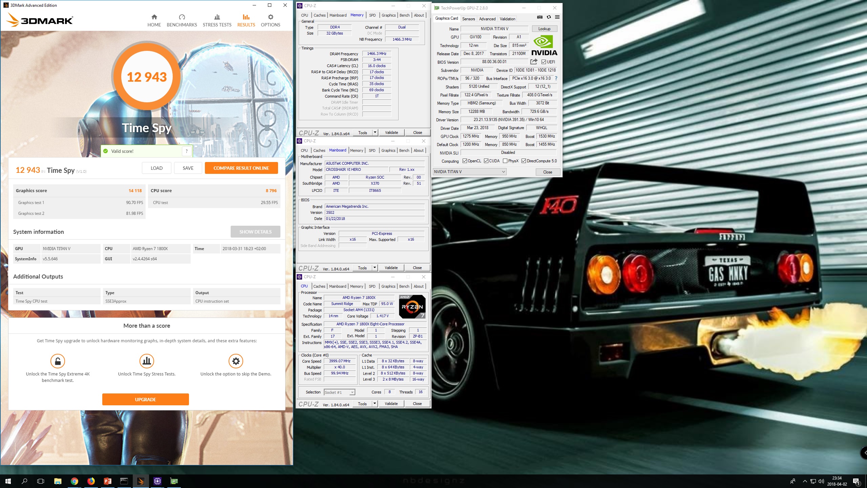Open File Explorer from the taskbar
The image size is (867, 488).
(58, 481)
